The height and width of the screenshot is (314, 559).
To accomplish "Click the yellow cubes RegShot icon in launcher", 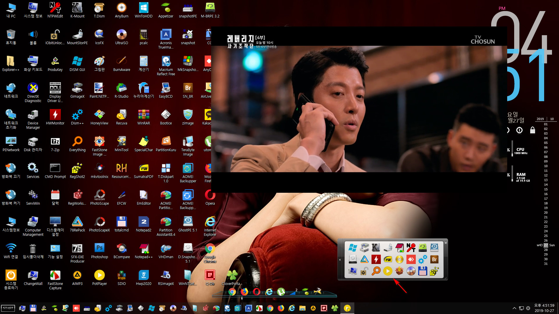I will pos(434,271).
